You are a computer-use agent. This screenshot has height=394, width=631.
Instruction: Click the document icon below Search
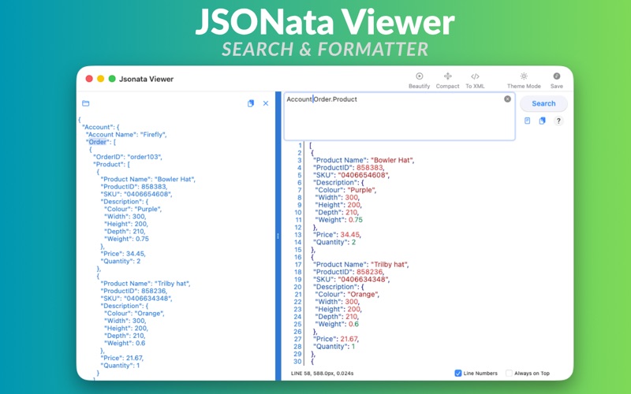pyautogui.click(x=527, y=121)
